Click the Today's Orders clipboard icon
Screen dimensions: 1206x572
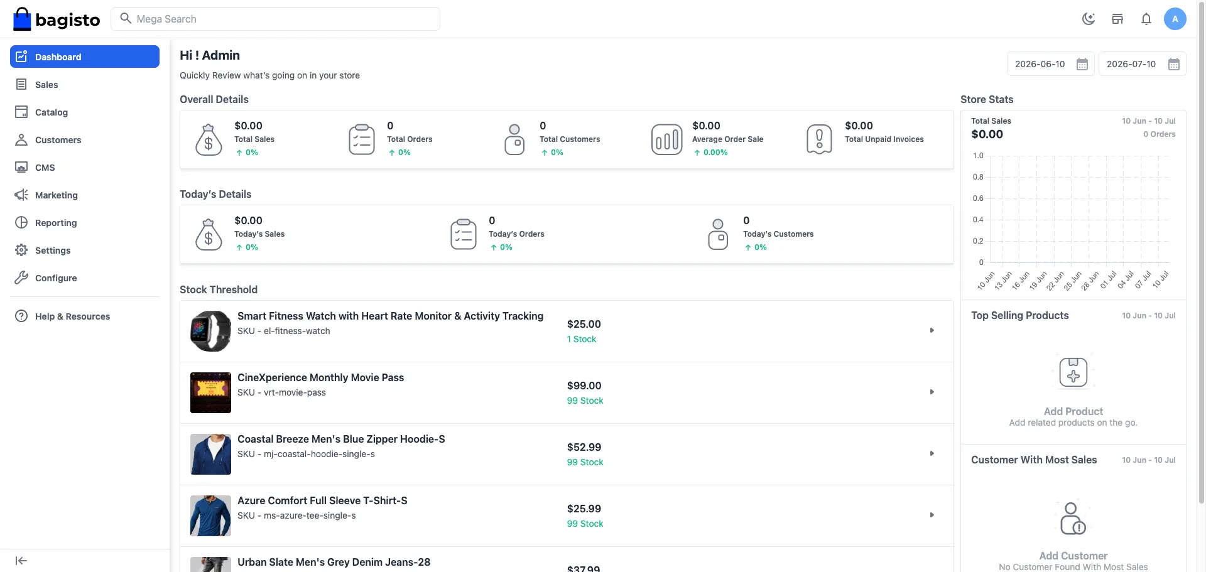464,234
